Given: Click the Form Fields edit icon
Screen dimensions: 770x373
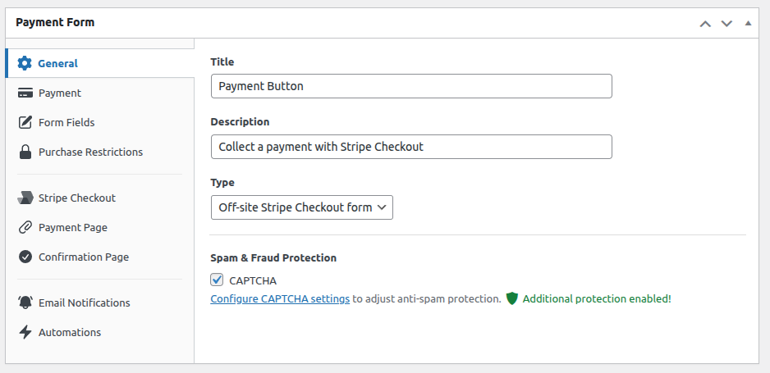Looking at the screenshot, I should [x=25, y=122].
